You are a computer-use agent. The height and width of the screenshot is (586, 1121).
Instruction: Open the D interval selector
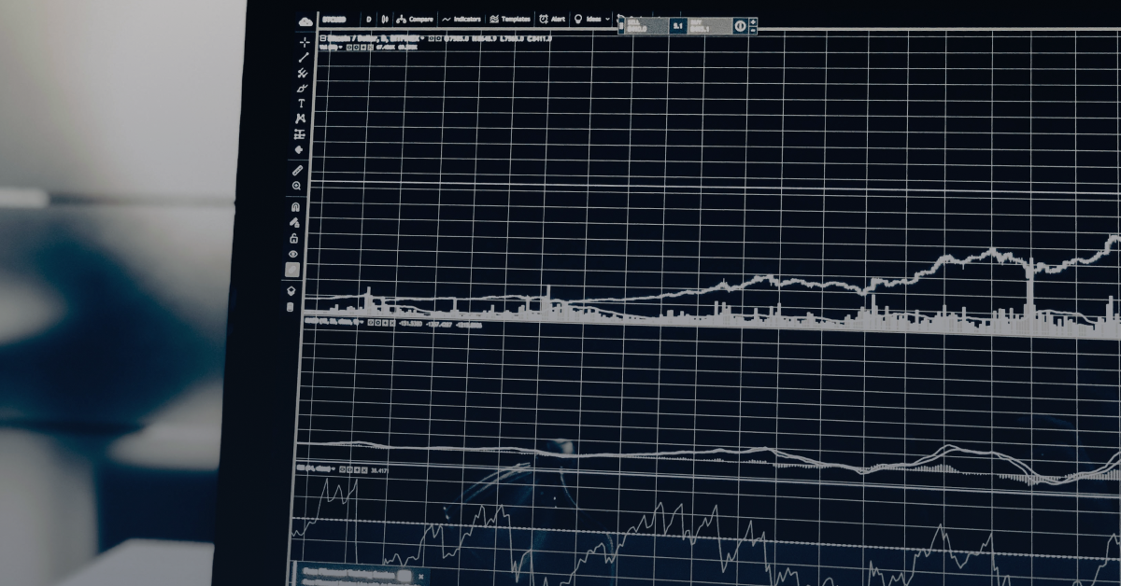tap(369, 19)
